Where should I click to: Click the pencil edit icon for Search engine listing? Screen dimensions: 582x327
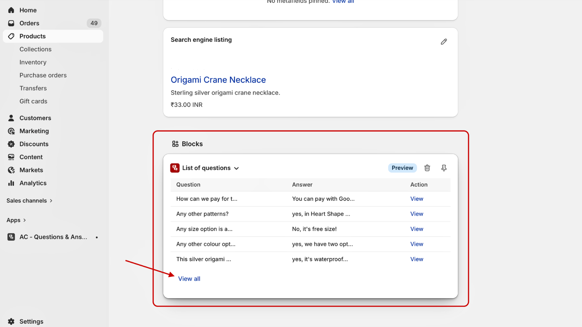443,42
